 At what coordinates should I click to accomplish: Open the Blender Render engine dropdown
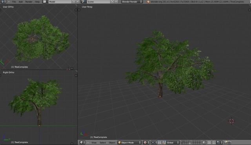132,2
